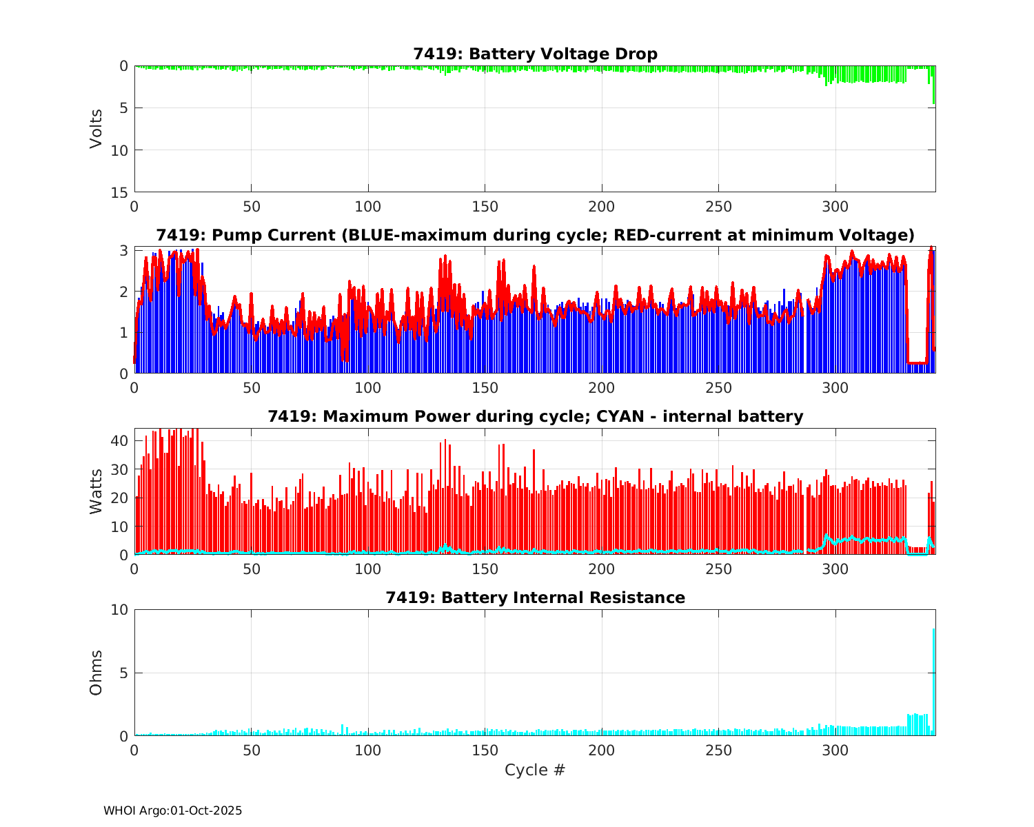Click the 150 x-axis tick below the voltage drop chart
Image resolution: width=1034 pixels, height=827 pixels.
coord(485,206)
